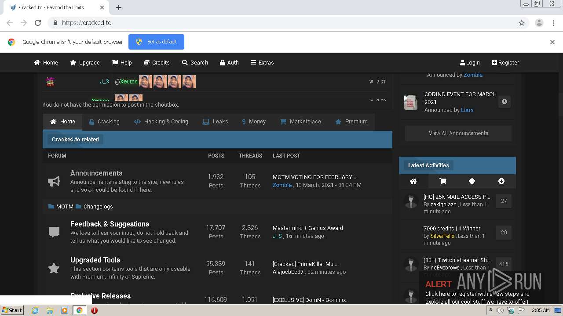Switch to the Cracking forum tab

click(x=104, y=122)
